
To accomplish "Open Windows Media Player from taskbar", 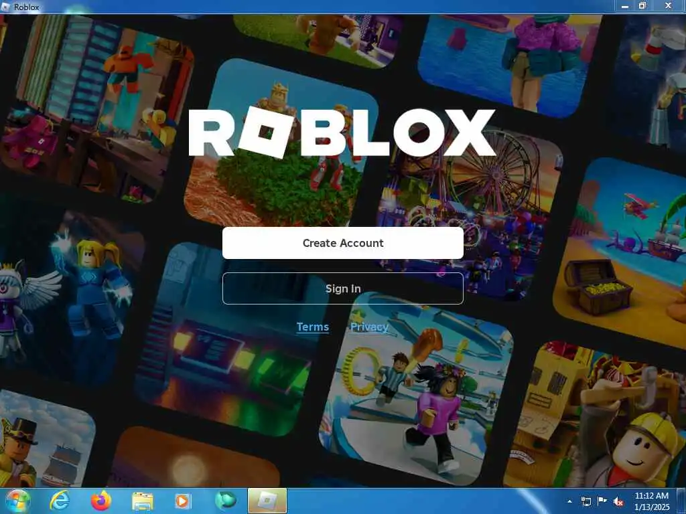I will pos(182,501).
